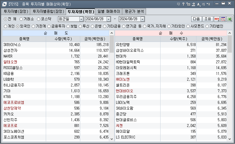
Task: Click the net-sell list scroll up arrow
Action: (112, 33)
